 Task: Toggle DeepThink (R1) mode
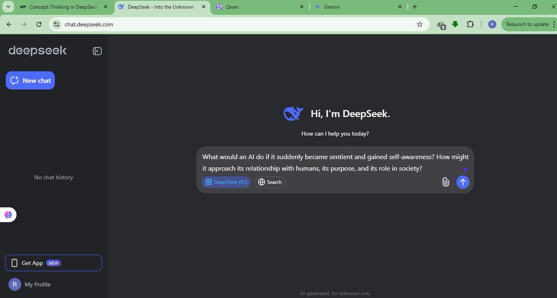[x=226, y=182]
